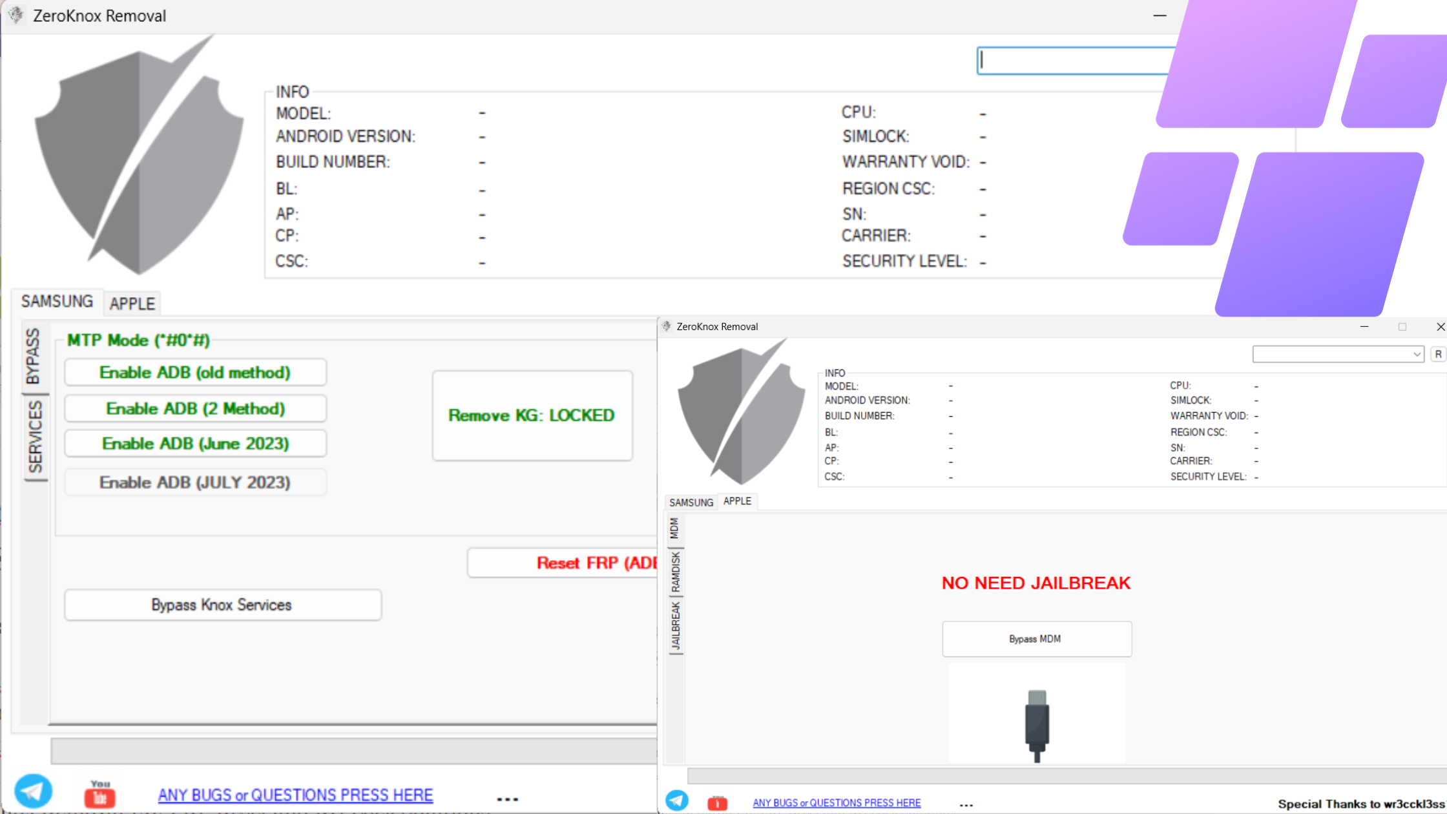Click the Bypass MDM button
Image resolution: width=1447 pixels, height=814 pixels.
coord(1036,639)
